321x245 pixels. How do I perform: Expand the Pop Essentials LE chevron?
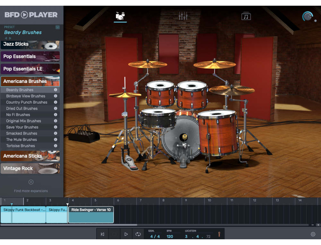54,70
